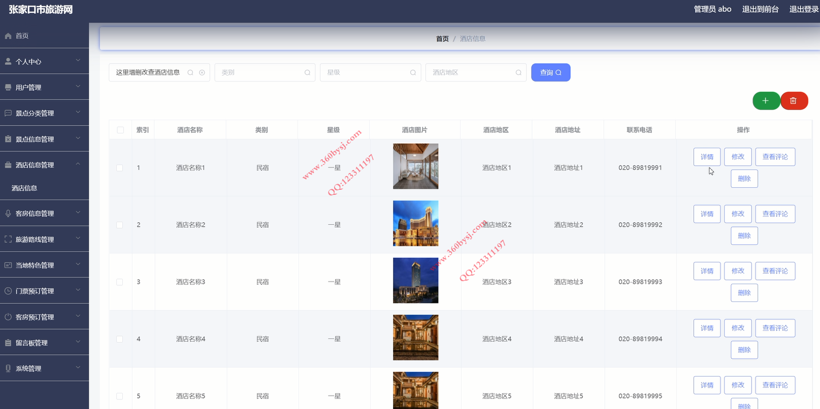Click the 类别 search input
Image resolution: width=820 pixels, height=409 pixels.
coord(265,73)
